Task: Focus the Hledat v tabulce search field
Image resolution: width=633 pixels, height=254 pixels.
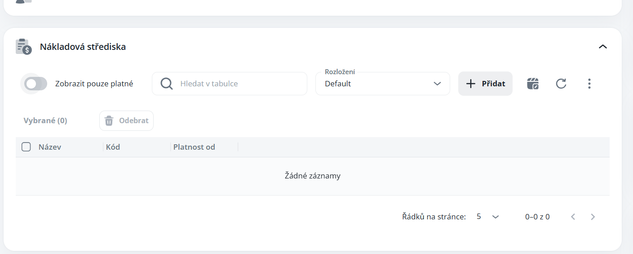Action: (x=238, y=84)
